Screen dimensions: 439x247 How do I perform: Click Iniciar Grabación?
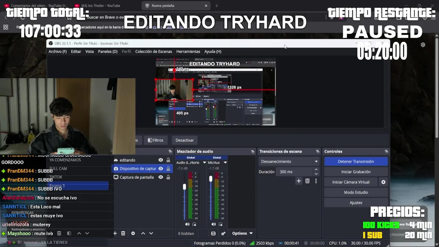point(356,172)
